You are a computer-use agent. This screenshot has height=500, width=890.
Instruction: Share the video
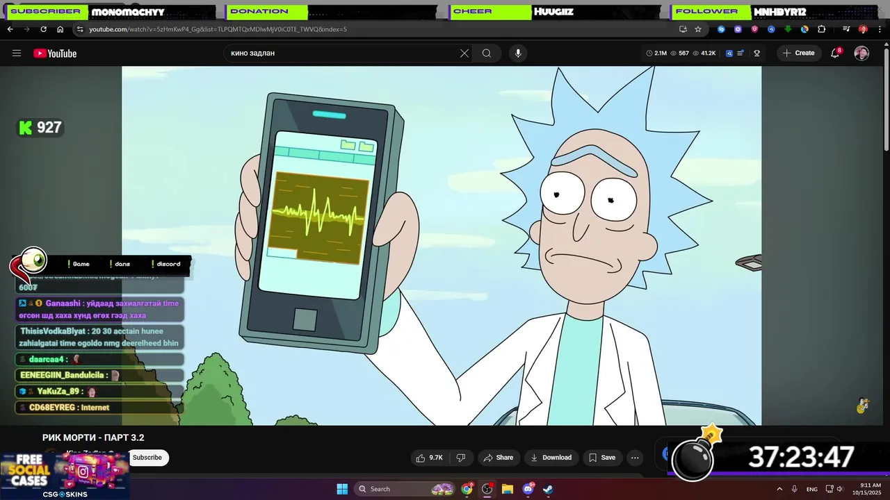(499, 458)
